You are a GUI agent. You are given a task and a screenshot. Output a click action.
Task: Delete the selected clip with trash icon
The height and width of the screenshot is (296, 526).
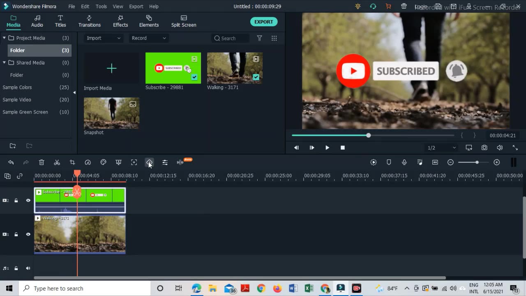tap(42, 162)
